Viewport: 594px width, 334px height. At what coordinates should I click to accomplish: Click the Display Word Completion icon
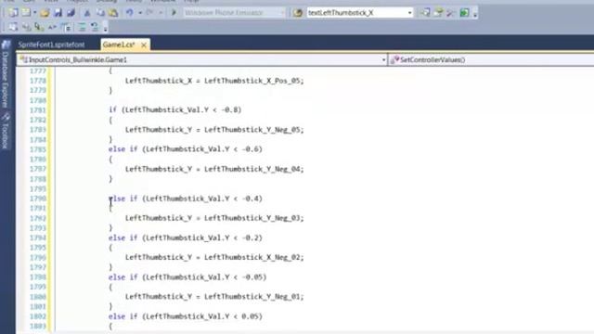(52, 27)
